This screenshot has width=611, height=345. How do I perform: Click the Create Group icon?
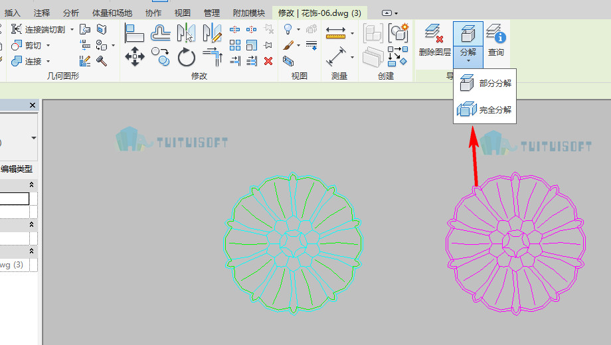(398, 33)
